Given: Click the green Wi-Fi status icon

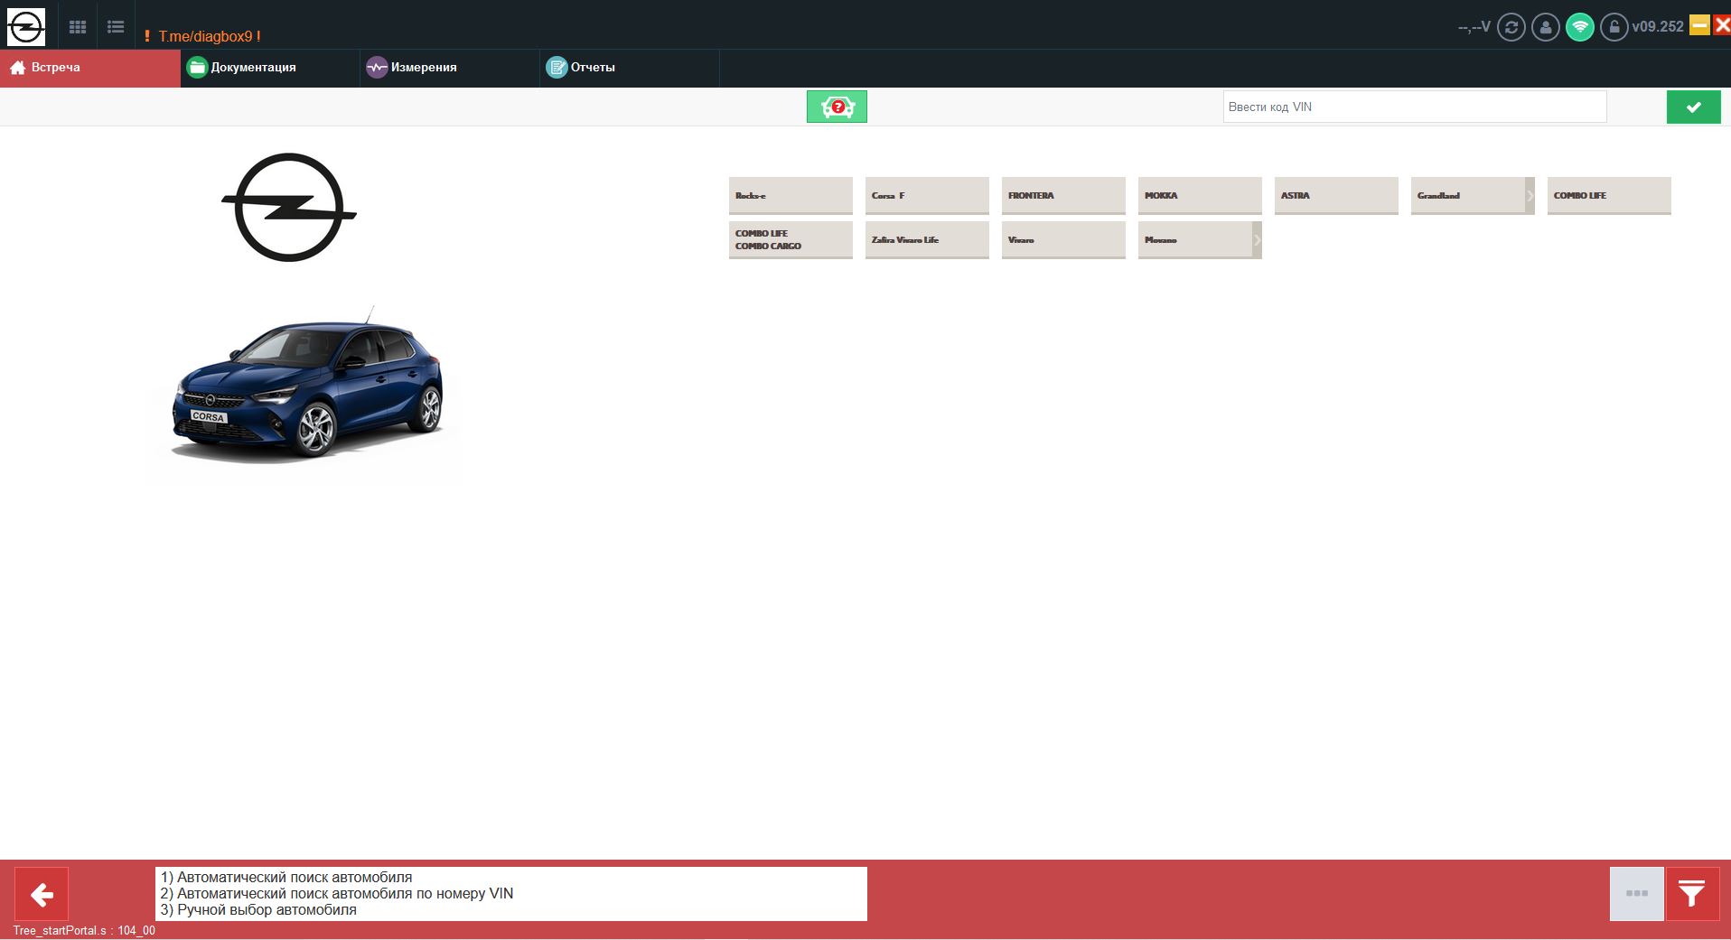Looking at the screenshot, I should click(x=1580, y=27).
